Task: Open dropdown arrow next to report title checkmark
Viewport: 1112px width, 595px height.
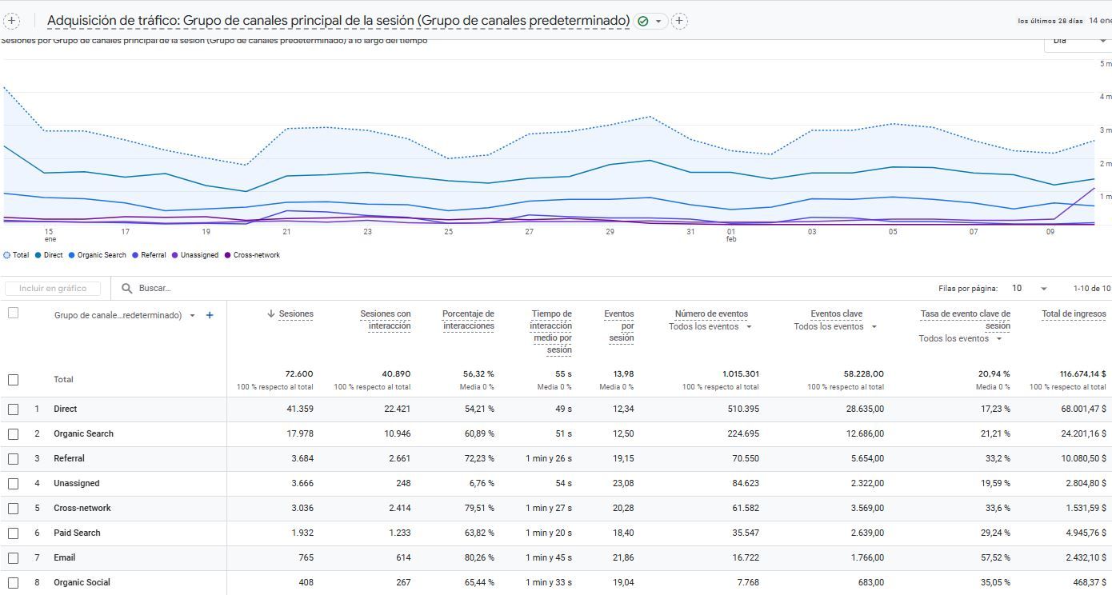Action: (x=658, y=22)
